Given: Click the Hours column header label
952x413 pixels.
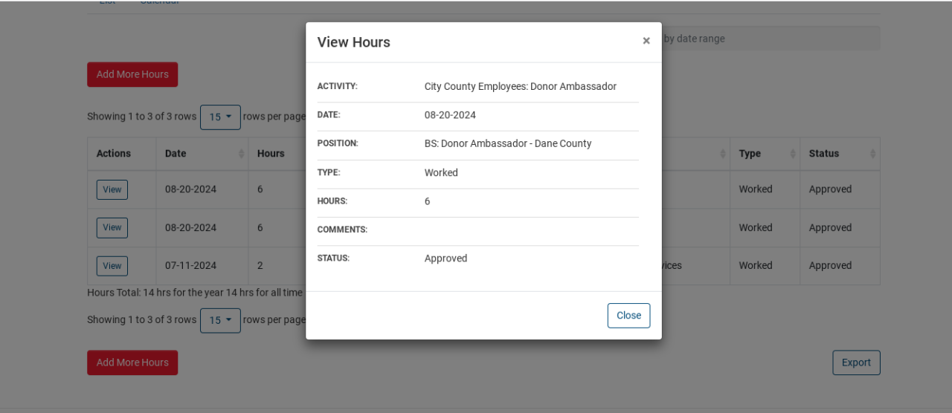Looking at the screenshot, I should click(271, 154).
